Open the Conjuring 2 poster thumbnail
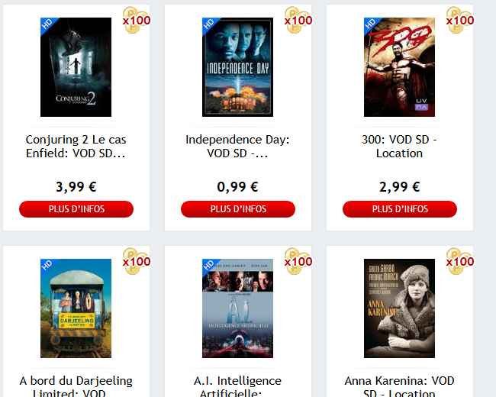The height and width of the screenshot is (397, 496). click(x=76, y=67)
